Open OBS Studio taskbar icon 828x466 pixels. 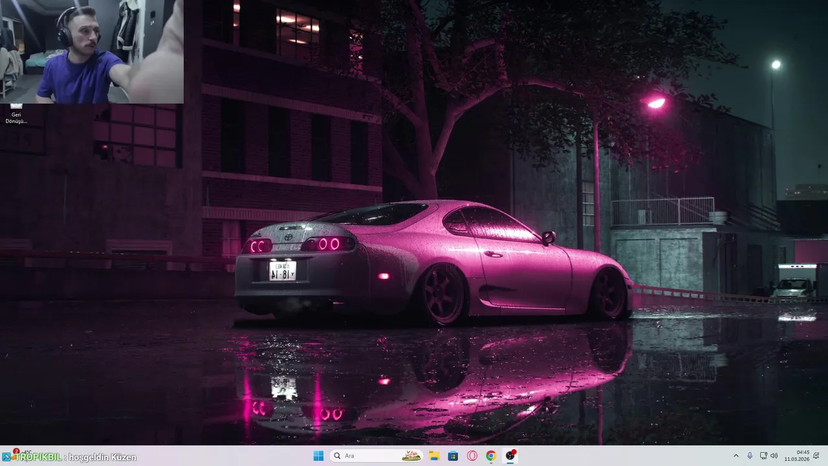[510, 456]
